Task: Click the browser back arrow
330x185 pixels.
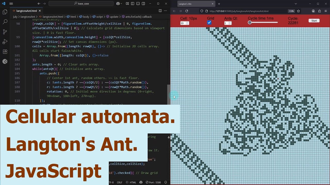Action: click(x=174, y=11)
